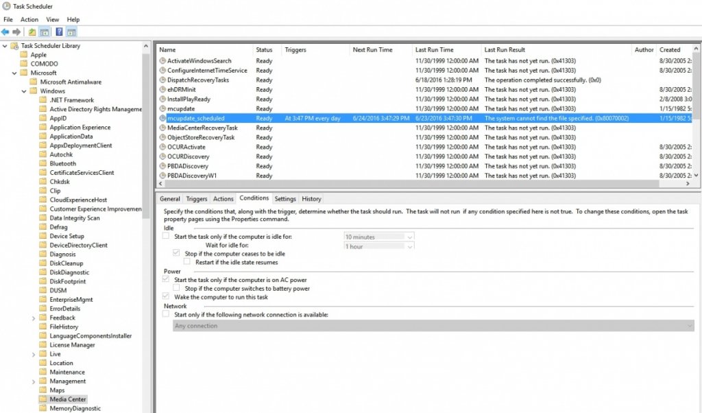Screen dimensions: 702x413
Task: Toggle 'Restart if the idle state resumes' checkbox
Action: (x=187, y=261)
